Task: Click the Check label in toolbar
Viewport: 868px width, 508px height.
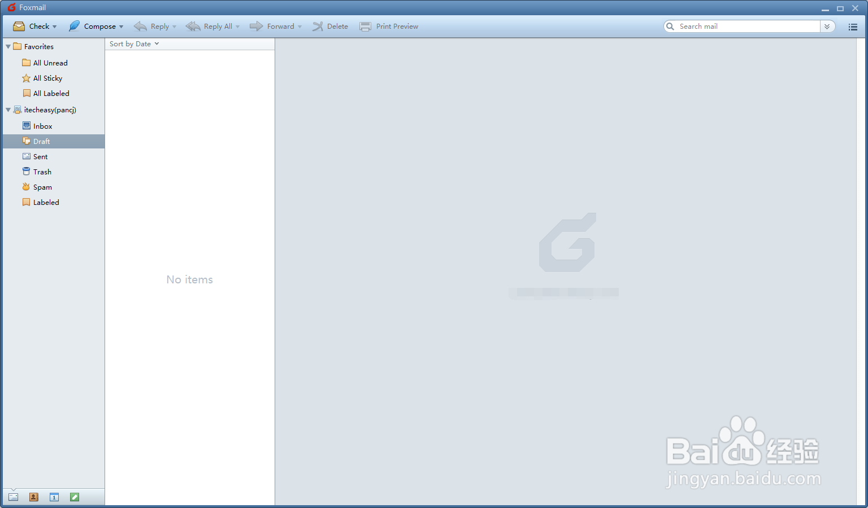Action: coord(40,27)
